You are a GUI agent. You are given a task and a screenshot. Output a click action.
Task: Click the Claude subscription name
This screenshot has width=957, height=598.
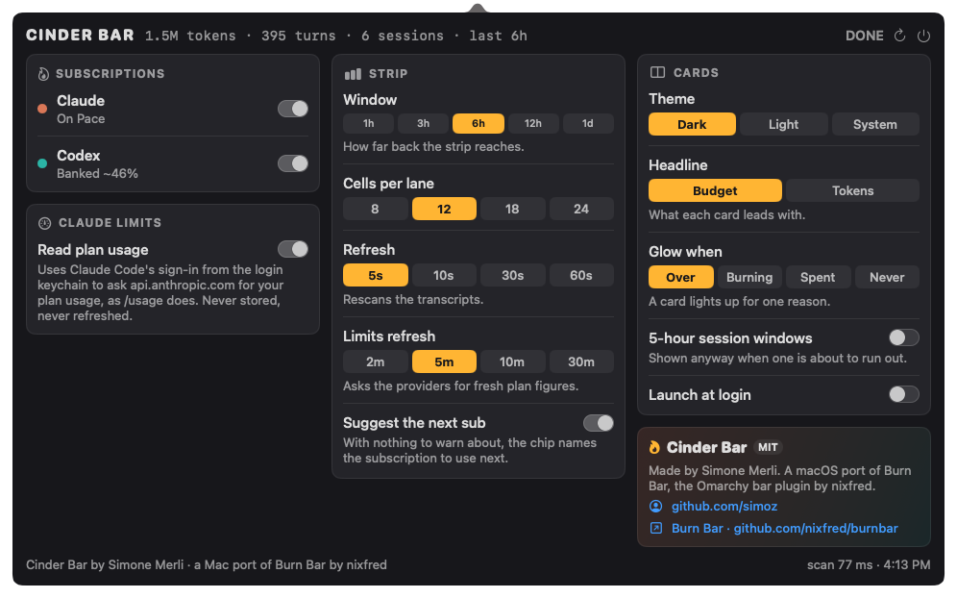81,101
